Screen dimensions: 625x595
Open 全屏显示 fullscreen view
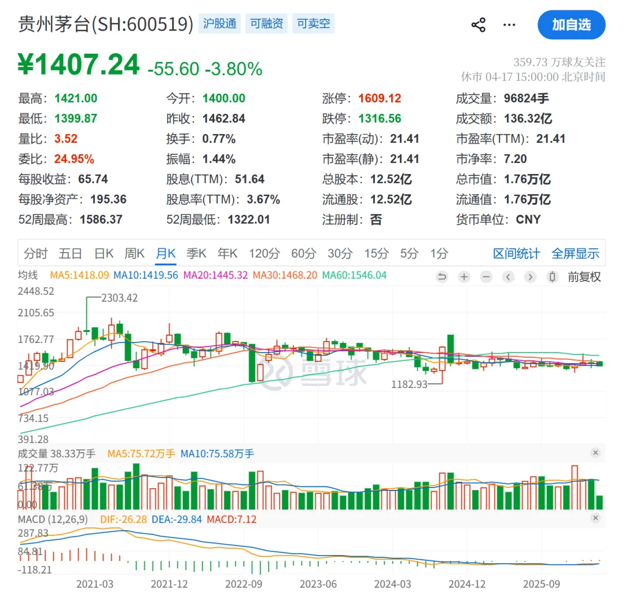click(575, 253)
